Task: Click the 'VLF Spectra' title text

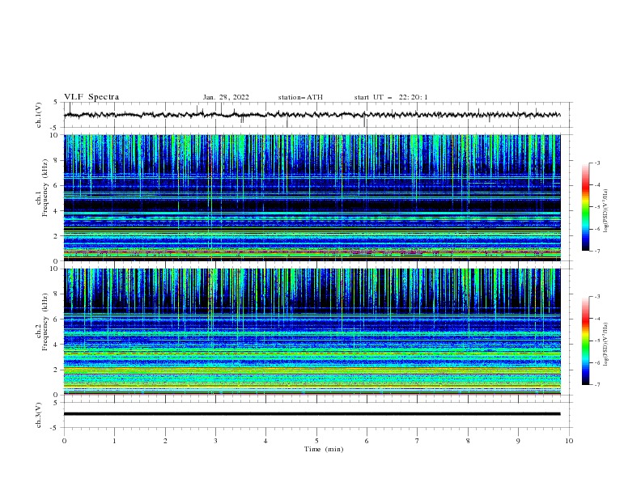Action: point(91,97)
